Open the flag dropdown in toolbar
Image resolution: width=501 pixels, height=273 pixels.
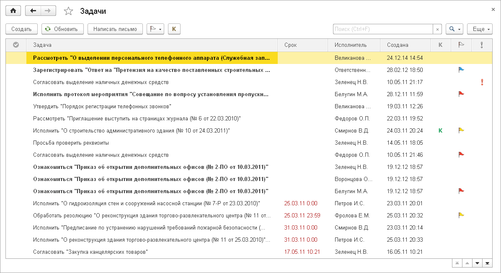pyautogui.click(x=155, y=29)
